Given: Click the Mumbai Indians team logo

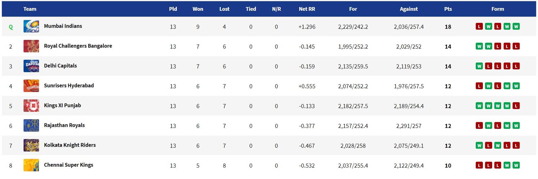Looking at the screenshot, I should 31,26.
